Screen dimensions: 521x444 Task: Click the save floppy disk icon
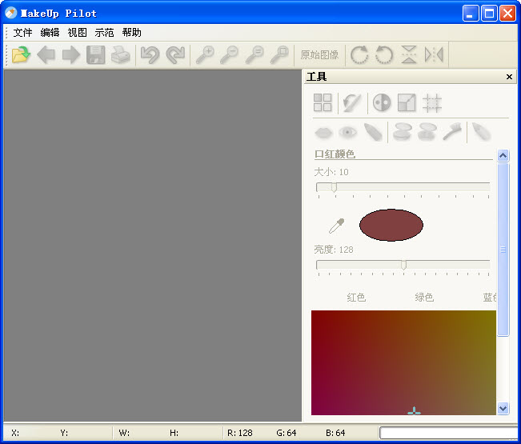[96, 55]
